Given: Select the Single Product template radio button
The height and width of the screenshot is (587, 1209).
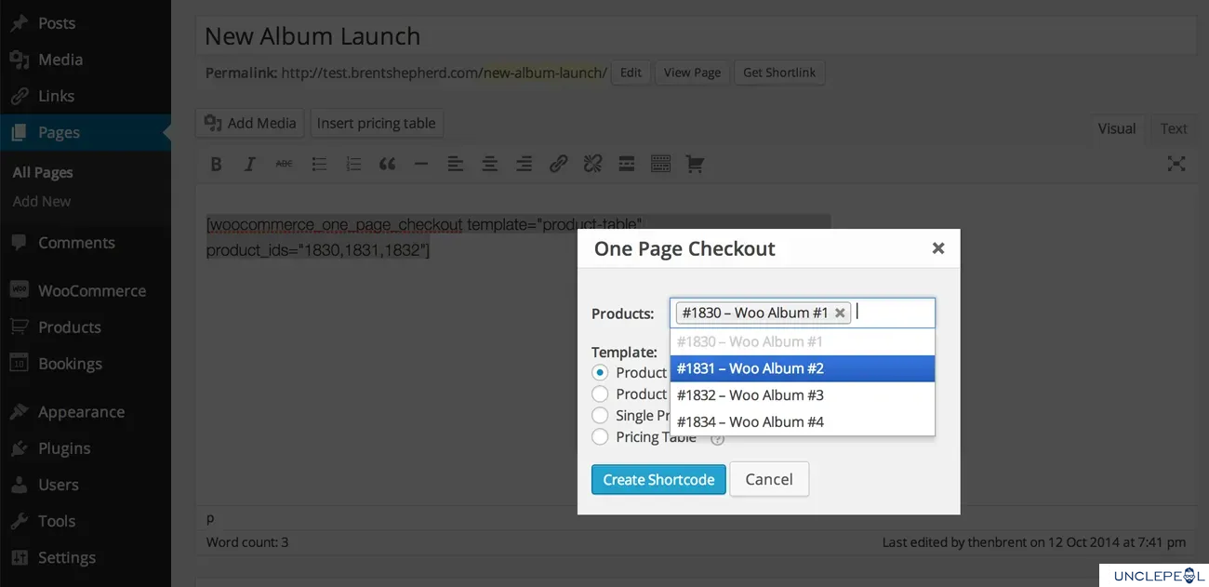Looking at the screenshot, I should pyautogui.click(x=600, y=415).
